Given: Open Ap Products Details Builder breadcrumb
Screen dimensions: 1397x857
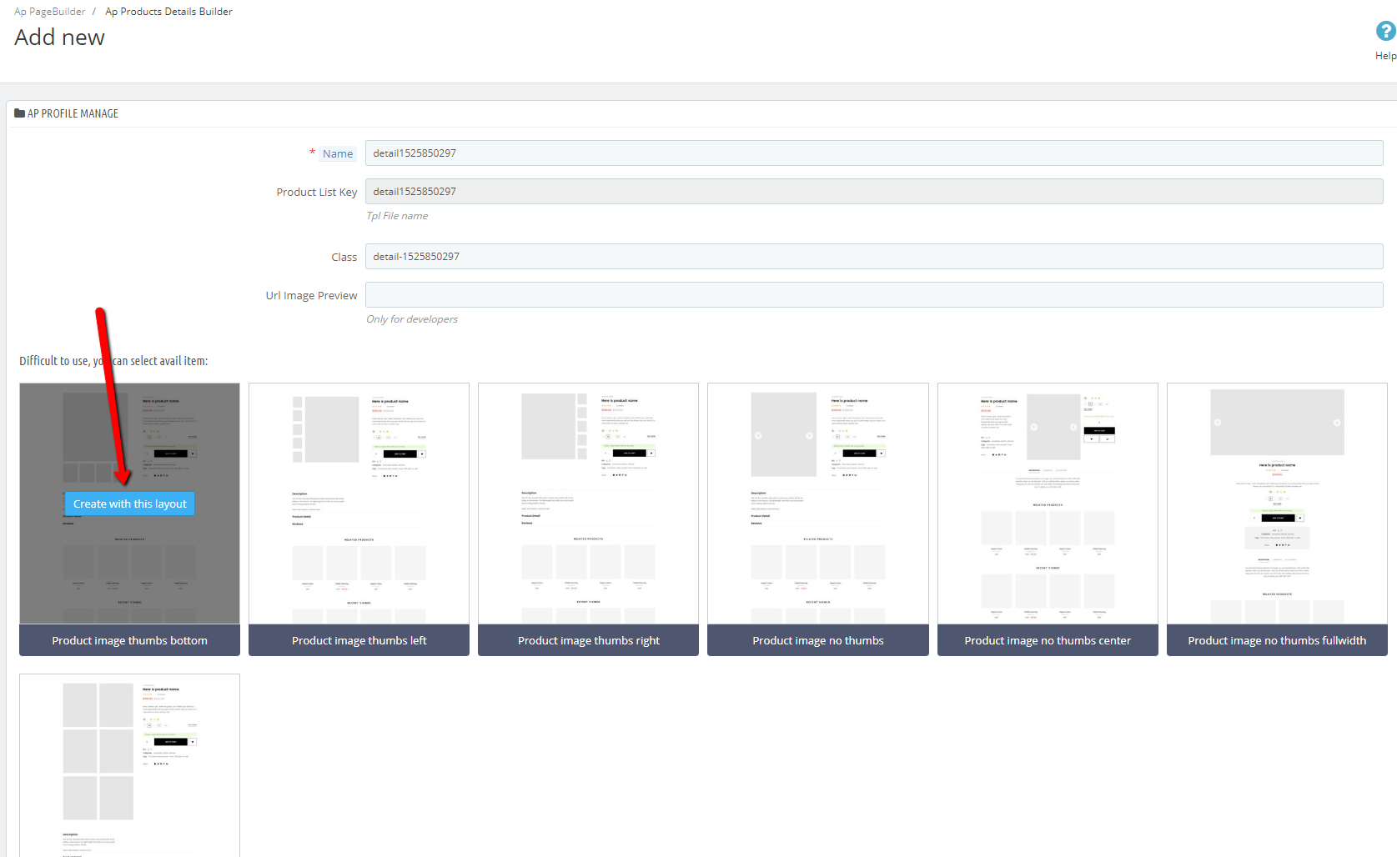Looking at the screenshot, I should click(168, 12).
